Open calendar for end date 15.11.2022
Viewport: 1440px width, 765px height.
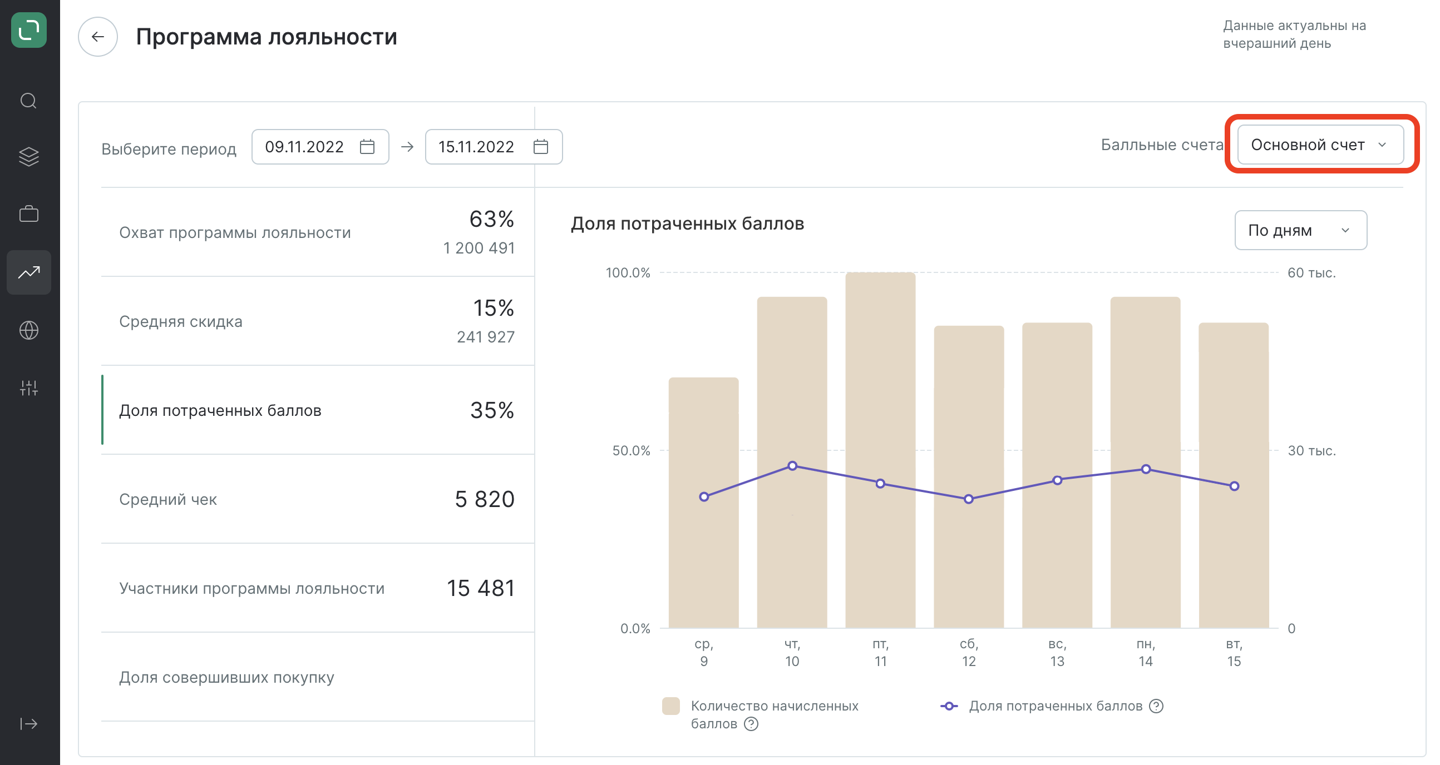(x=541, y=147)
